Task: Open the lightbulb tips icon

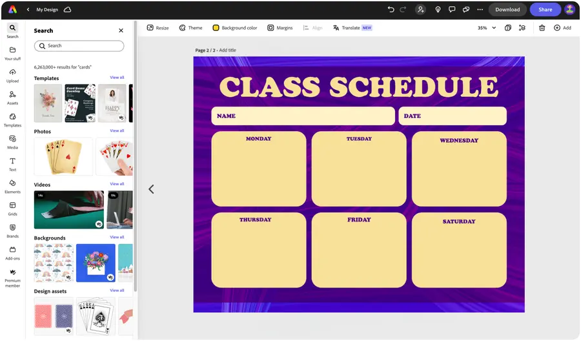Action: [x=438, y=10]
